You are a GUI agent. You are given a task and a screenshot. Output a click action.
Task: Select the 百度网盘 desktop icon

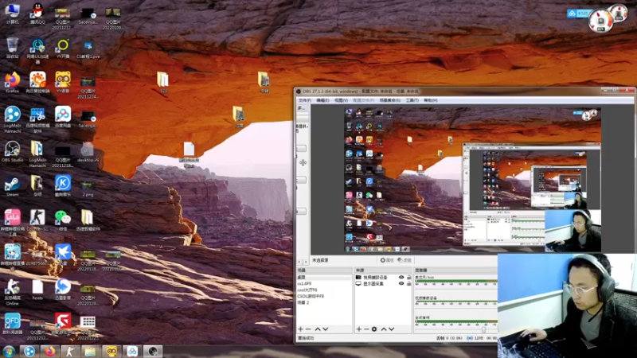[x=63, y=117]
